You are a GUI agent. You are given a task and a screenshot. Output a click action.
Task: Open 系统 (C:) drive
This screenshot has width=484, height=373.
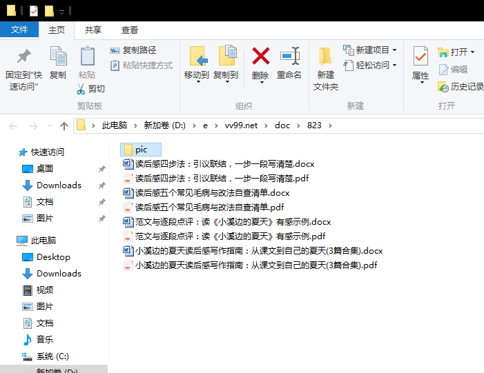(46, 356)
